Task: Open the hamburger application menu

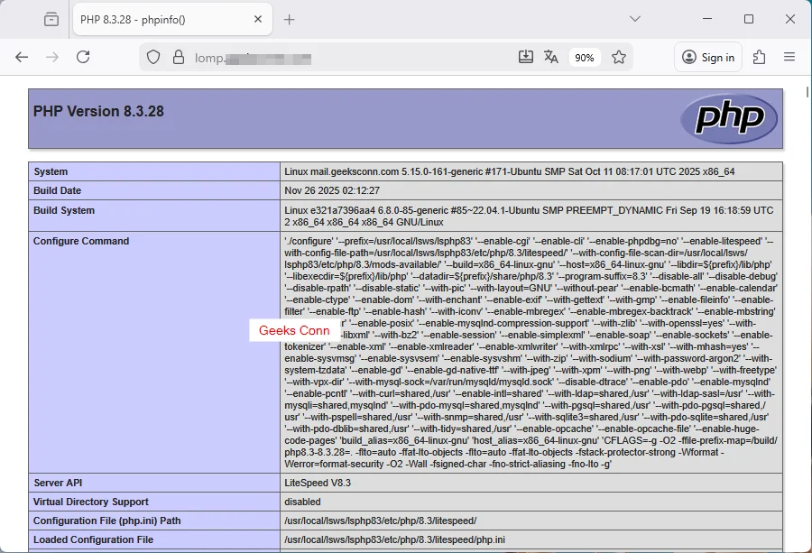Action: coord(790,56)
